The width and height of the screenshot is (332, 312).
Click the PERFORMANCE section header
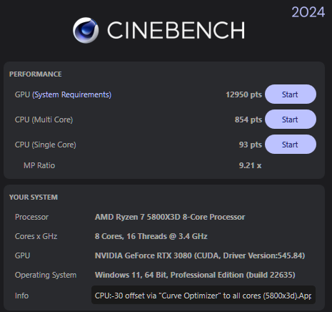pyautogui.click(x=36, y=74)
